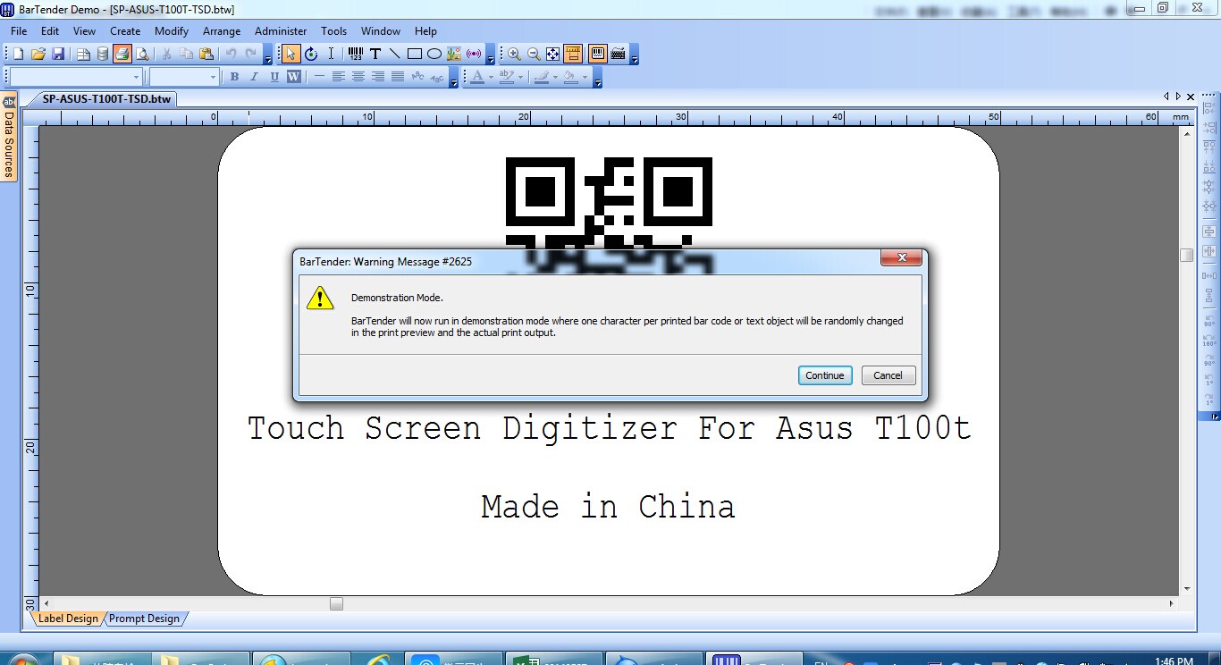Choose the RFID encoder tool
Screen dimensions: 1221x665
click(x=474, y=55)
